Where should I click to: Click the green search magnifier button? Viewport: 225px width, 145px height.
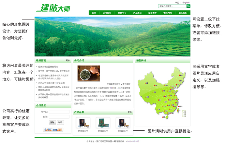coord(188,6)
